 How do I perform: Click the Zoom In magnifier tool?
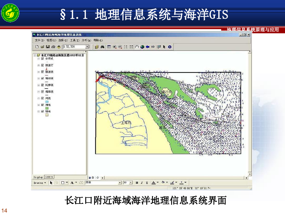(115, 47)
